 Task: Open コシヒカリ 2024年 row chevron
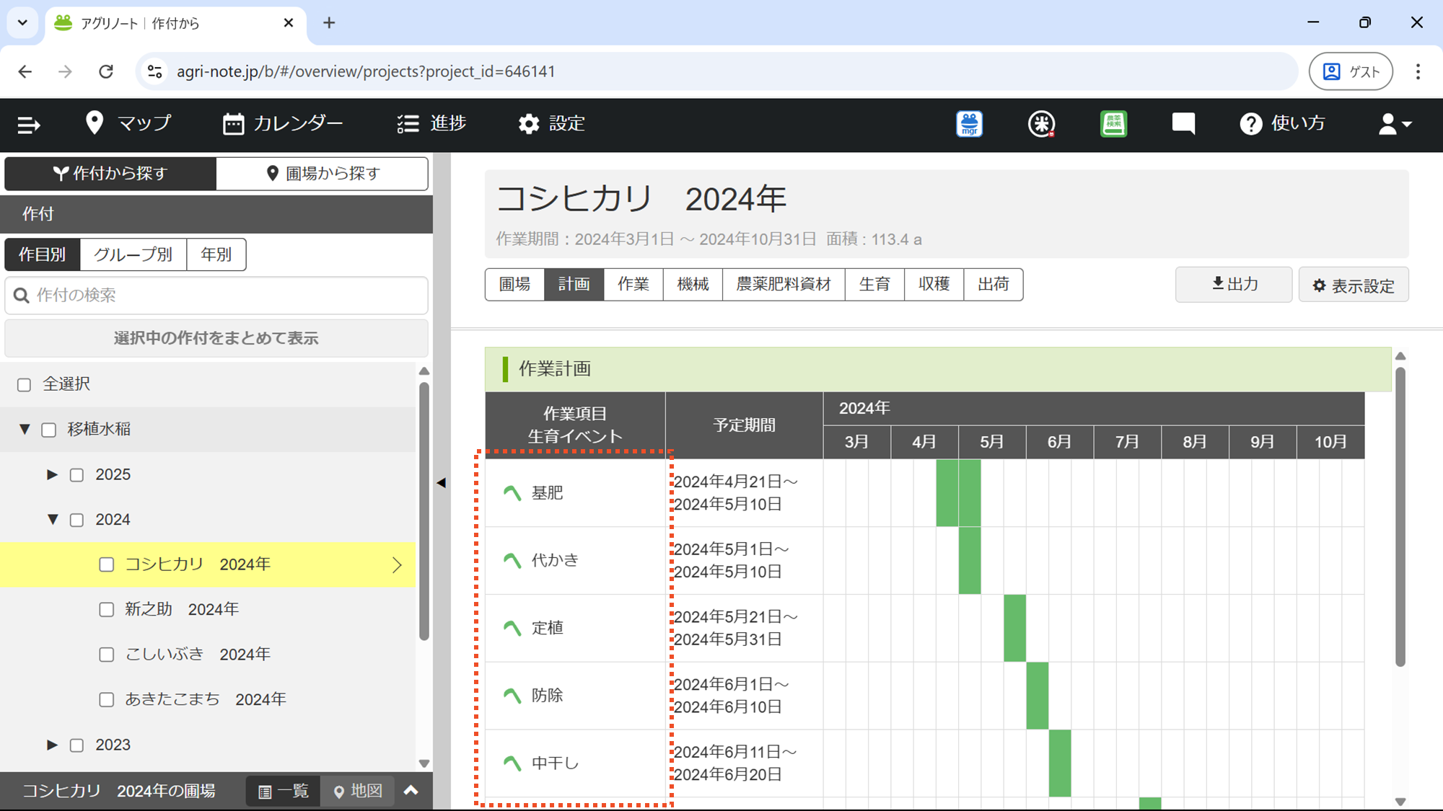point(397,565)
